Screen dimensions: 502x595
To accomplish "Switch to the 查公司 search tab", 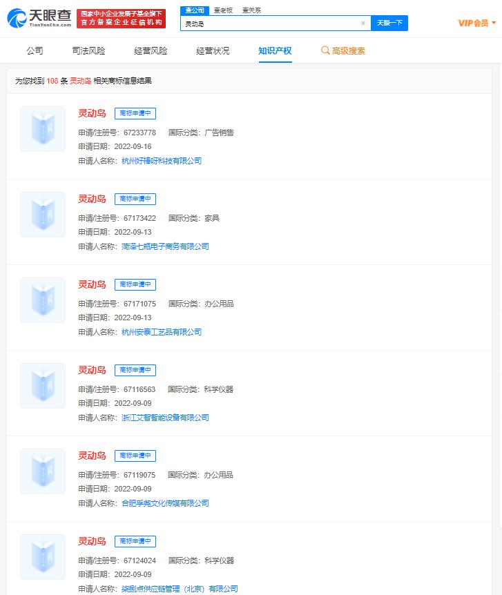I will pos(195,10).
